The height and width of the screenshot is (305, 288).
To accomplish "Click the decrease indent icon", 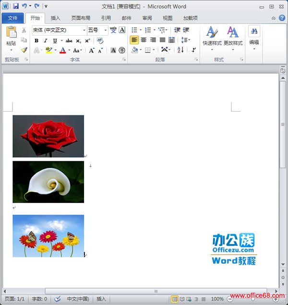I will click(177, 30).
